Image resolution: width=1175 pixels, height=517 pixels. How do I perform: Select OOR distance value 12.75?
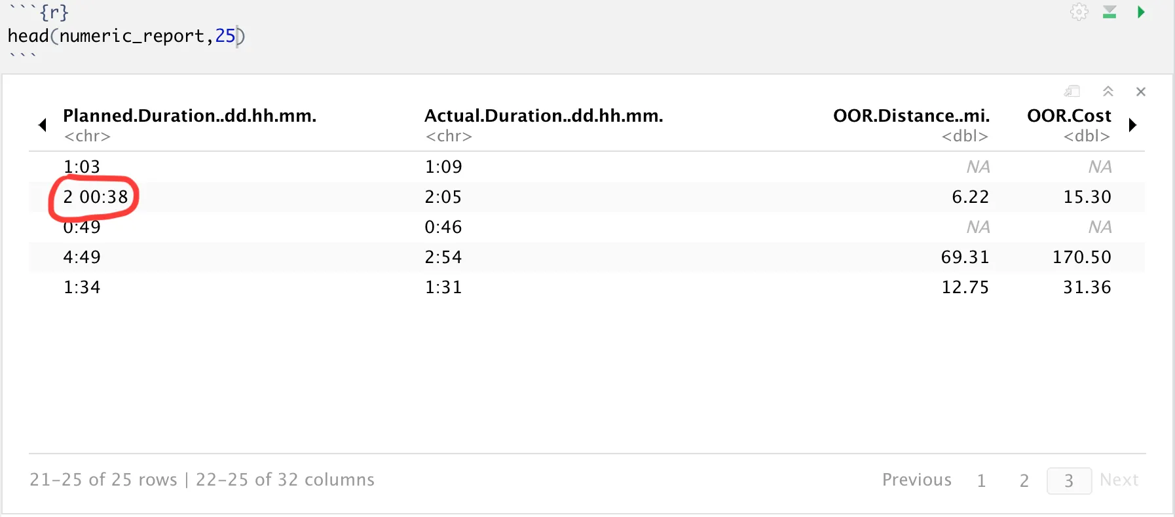(965, 287)
